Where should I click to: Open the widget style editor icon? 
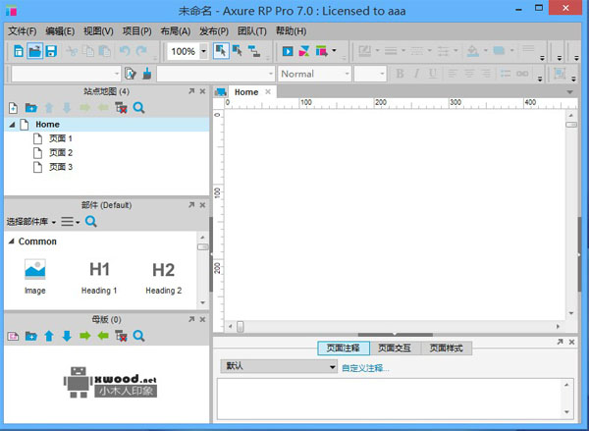click(130, 74)
